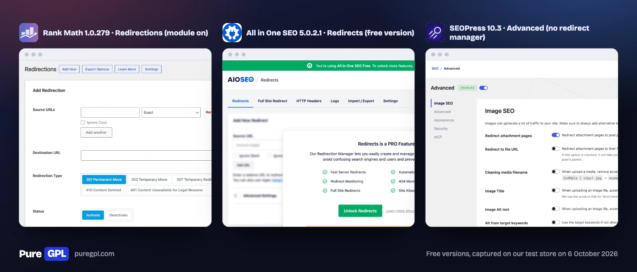637x272 pixels.
Task: Click the Learn more about link
Action: 400,211
